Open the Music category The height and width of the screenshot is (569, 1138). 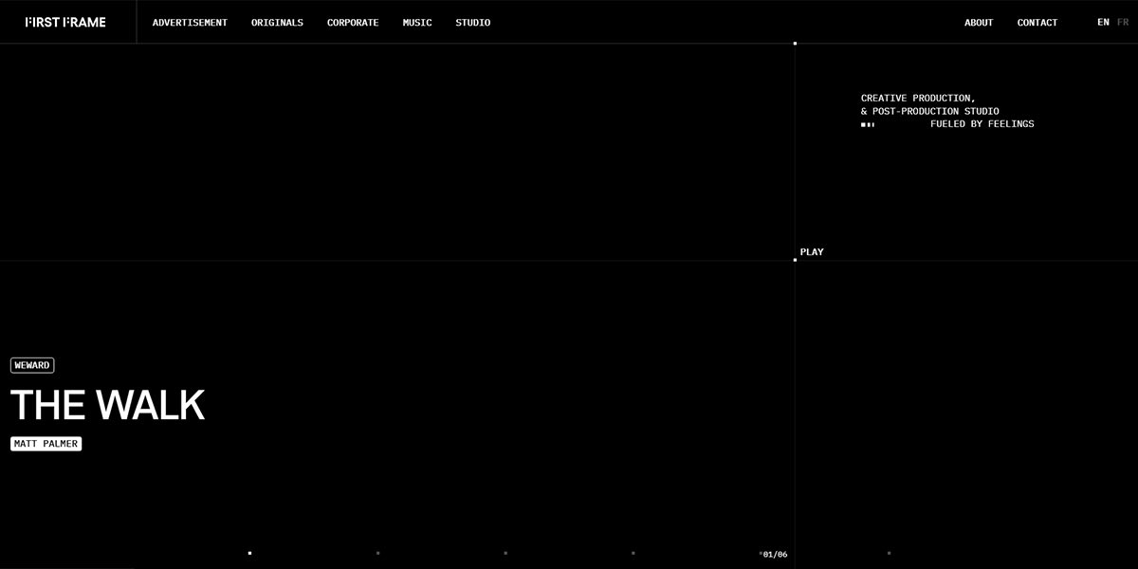pos(417,23)
